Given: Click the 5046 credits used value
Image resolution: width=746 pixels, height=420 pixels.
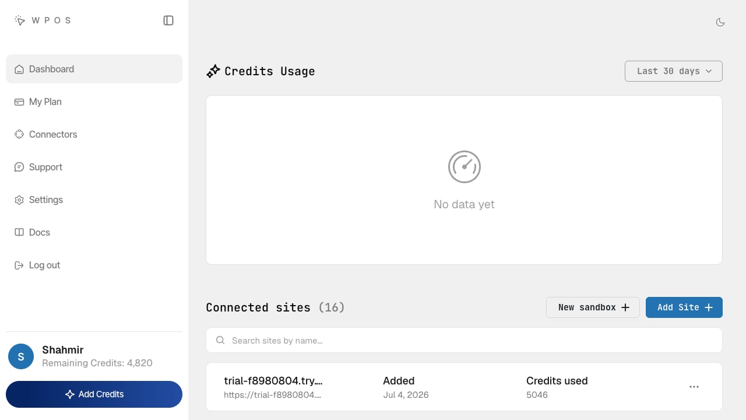Looking at the screenshot, I should 537,395.
